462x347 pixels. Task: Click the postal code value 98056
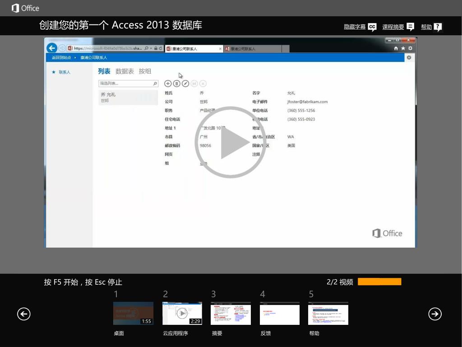[205, 145]
